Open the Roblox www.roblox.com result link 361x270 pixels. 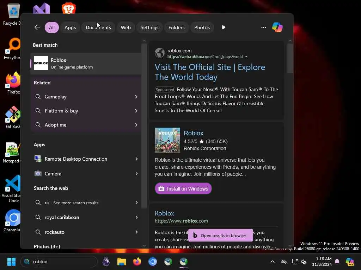tap(164, 213)
